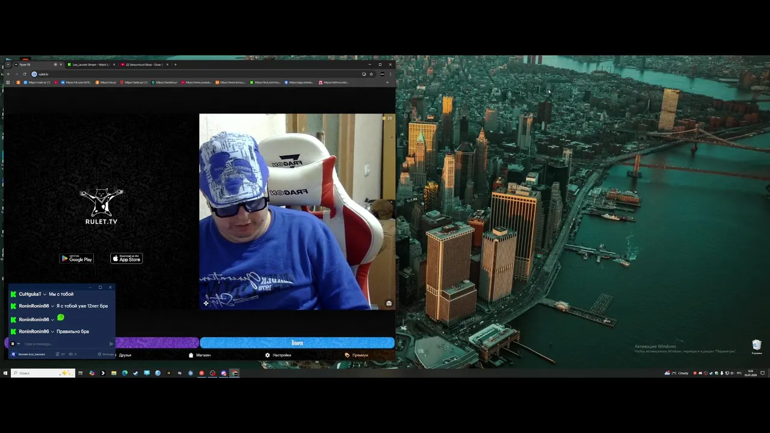Click 'Мы с тобой' chat message

61,294
